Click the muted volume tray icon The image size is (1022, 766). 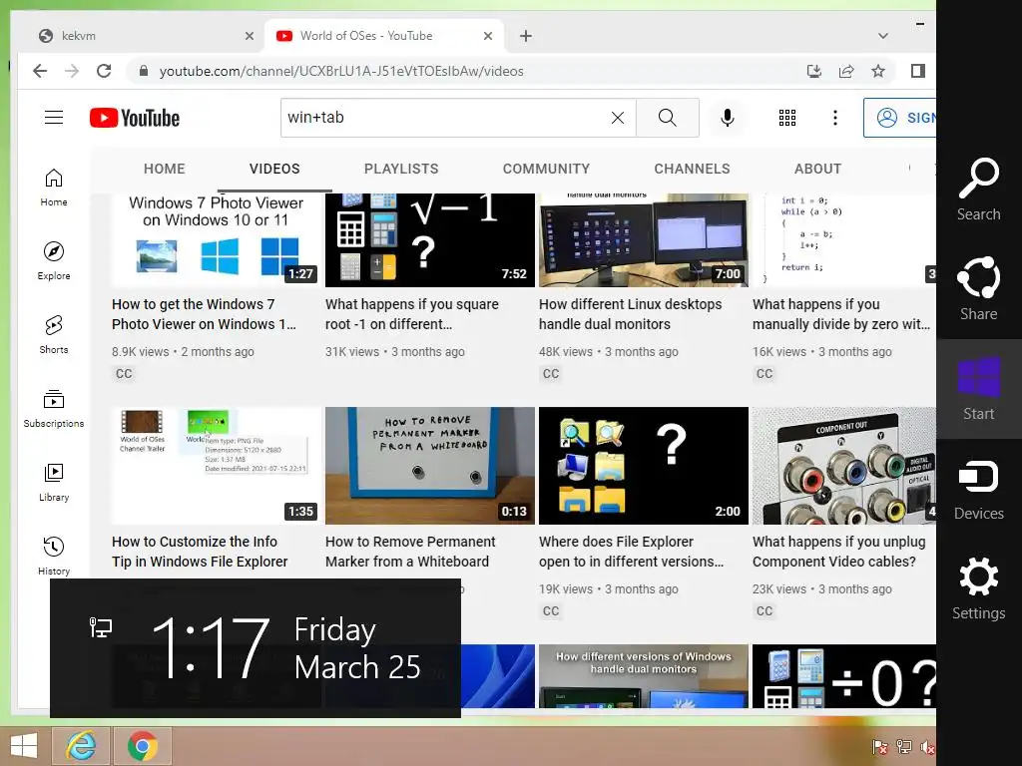(x=927, y=747)
